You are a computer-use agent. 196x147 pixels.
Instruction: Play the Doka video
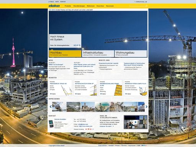point(136,122)
